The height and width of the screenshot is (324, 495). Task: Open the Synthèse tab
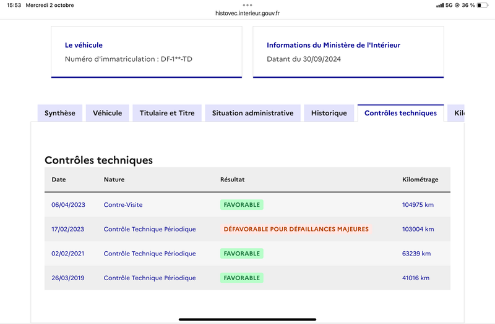point(59,113)
